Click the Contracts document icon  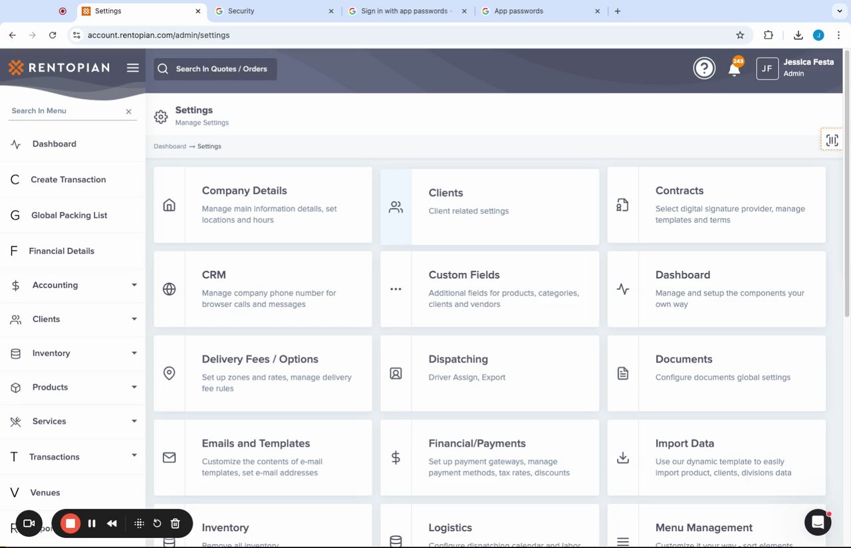(623, 205)
